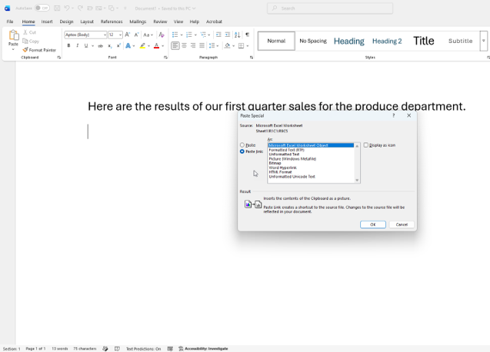Open the References tab
Viewport: 490px width, 352px height.
tap(112, 22)
